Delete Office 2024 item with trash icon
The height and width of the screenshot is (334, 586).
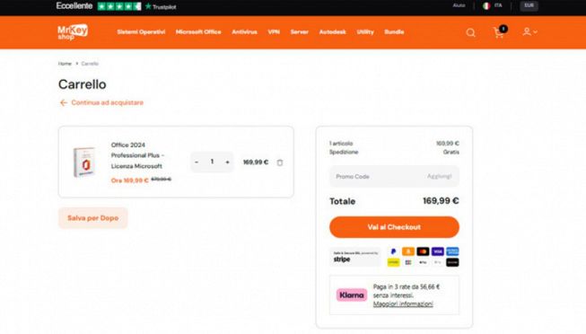[x=280, y=163]
